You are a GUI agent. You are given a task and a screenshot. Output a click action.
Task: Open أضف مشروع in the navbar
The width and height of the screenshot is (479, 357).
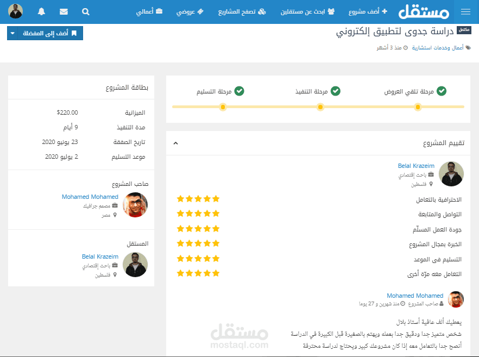click(368, 11)
